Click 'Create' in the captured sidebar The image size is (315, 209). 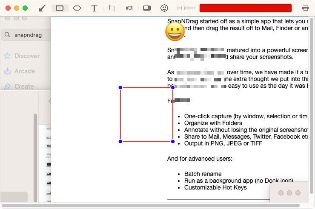coord(24,86)
